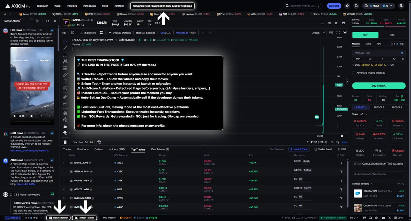This screenshot has width=411, height=221.
Task: Open the 1m chart interval selector
Action: 64,33
